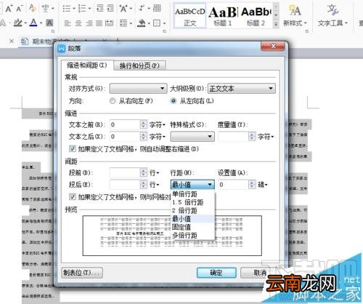
Task: Choose single line spacing (单倍行距)
Action: (192, 194)
